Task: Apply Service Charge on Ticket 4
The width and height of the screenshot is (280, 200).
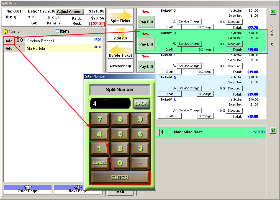Action: coord(189,66)
